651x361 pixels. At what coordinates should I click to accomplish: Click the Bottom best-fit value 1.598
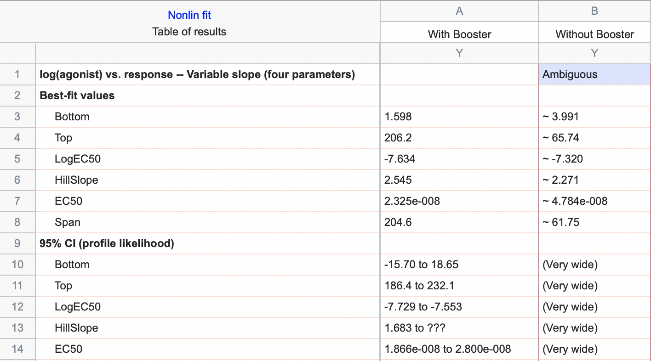459,117
